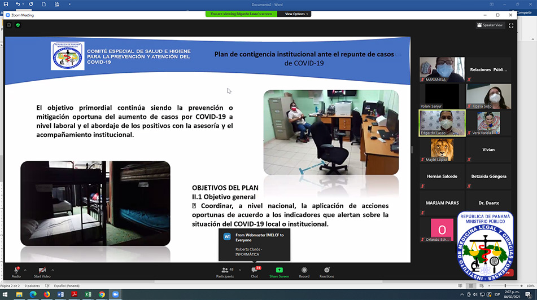Open Adobe Acrobat from taskbar
Image resolution: width=537 pixels, height=300 pixels.
(x=75, y=294)
